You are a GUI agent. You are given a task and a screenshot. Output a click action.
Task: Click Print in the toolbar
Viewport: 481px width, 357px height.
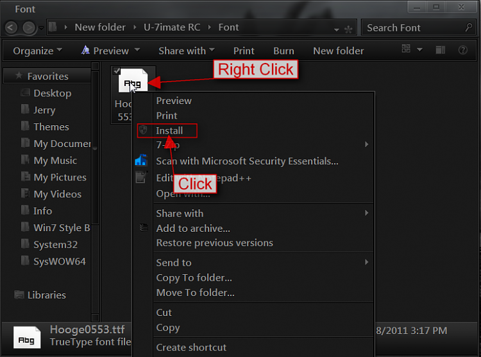244,51
